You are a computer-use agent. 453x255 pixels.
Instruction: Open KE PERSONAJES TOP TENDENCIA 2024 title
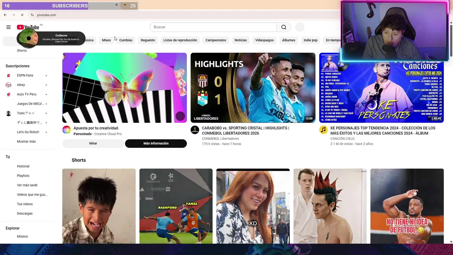coord(383,131)
